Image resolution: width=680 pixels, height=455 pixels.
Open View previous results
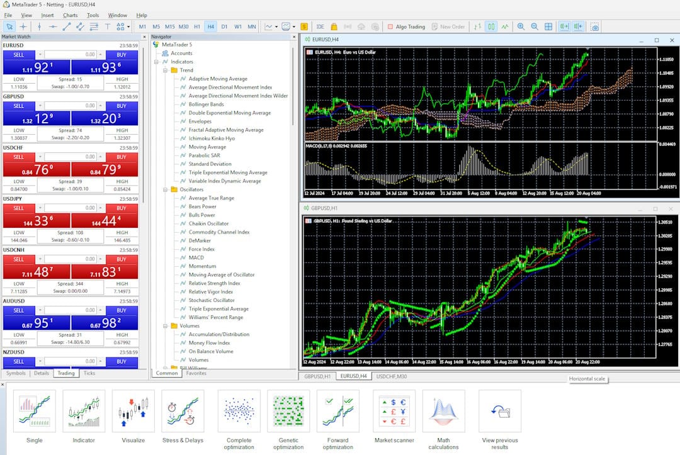[x=500, y=411]
